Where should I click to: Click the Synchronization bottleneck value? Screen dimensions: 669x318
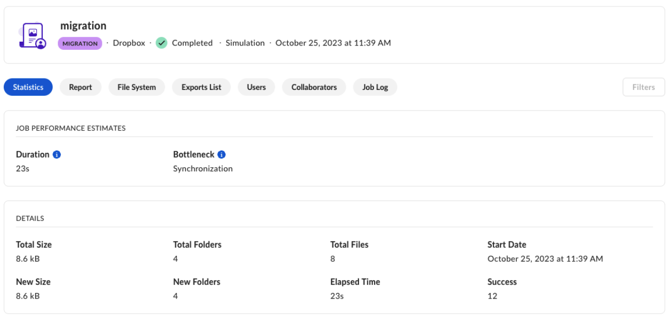point(203,168)
